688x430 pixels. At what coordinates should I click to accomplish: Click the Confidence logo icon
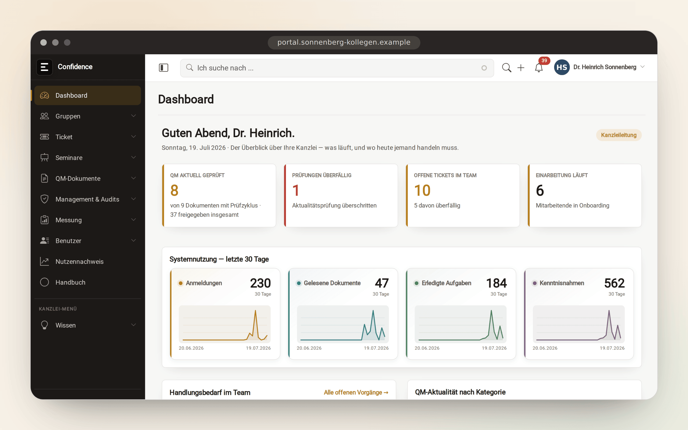pyautogui.click(x=45, y=67)
